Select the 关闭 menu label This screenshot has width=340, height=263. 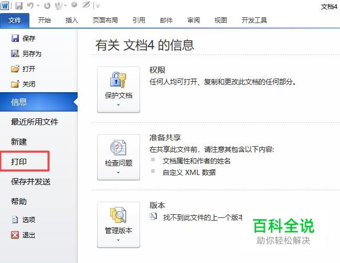coord(29,84)
